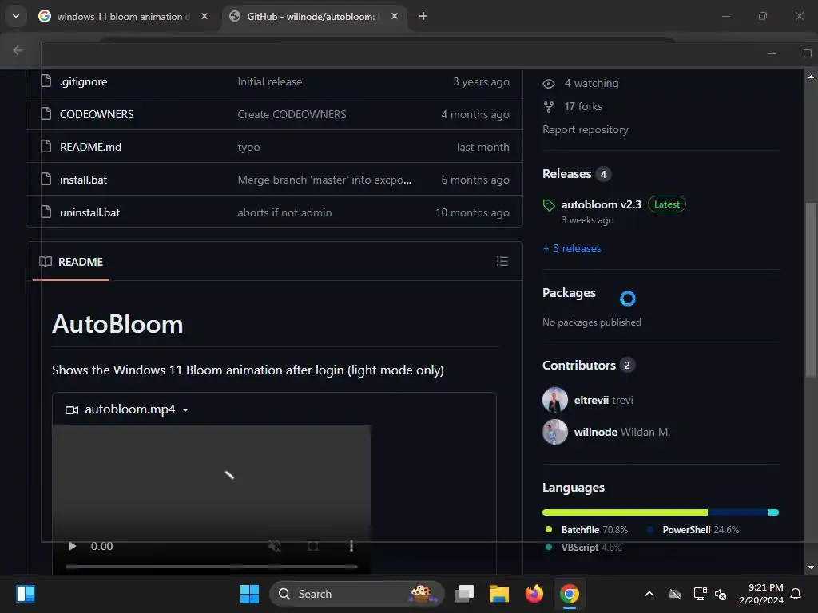Click Report repository
Image resolution: width=818 pixels, height=613 pixels.
(586, 130)
